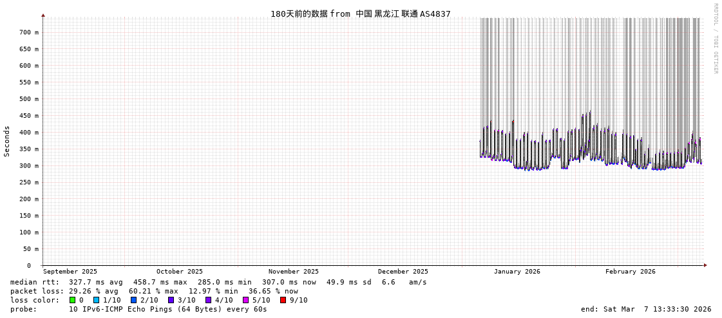Click the violet 3/10 loss swatch

click(x=171, y=300)
